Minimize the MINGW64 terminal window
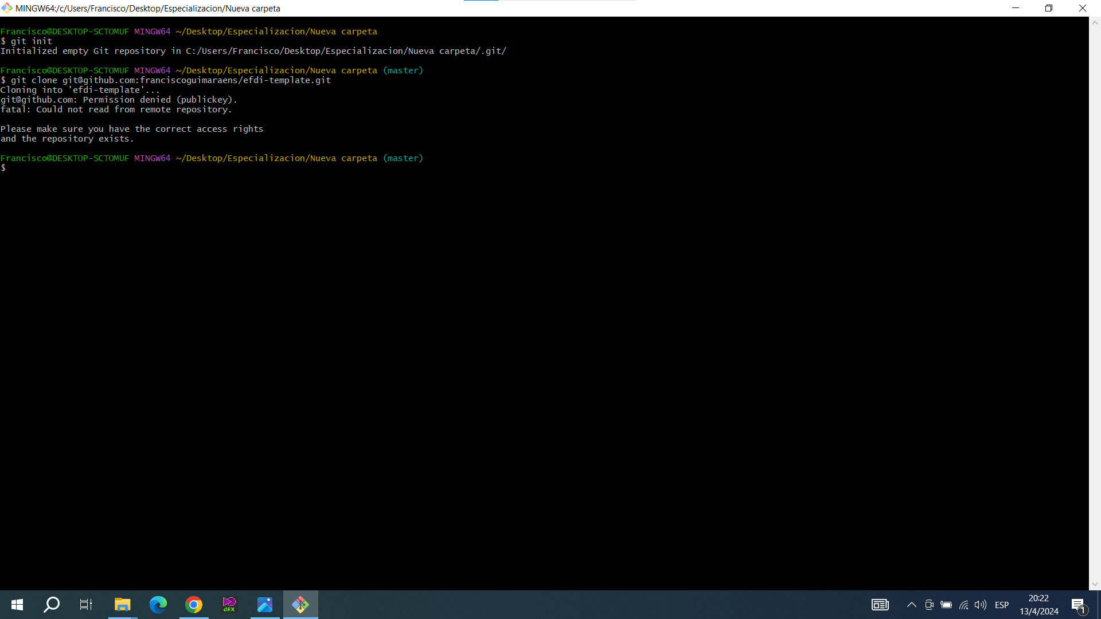Image resolution: width=1101 pixels, height=619 pixels. coord(1016,8)
